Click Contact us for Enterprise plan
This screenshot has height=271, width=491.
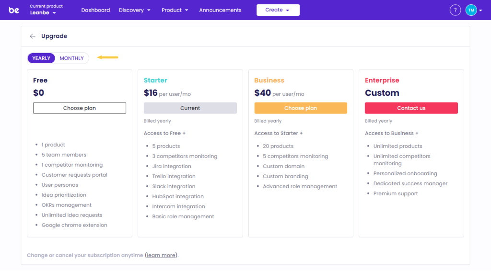(x=411, y=108)
